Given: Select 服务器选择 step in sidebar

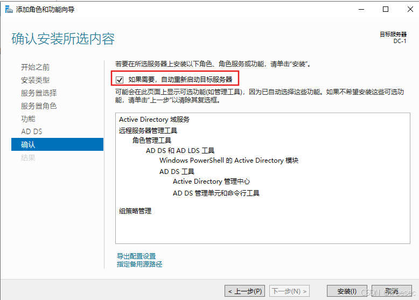Looking at the screenshot, I should coord(39,93).
